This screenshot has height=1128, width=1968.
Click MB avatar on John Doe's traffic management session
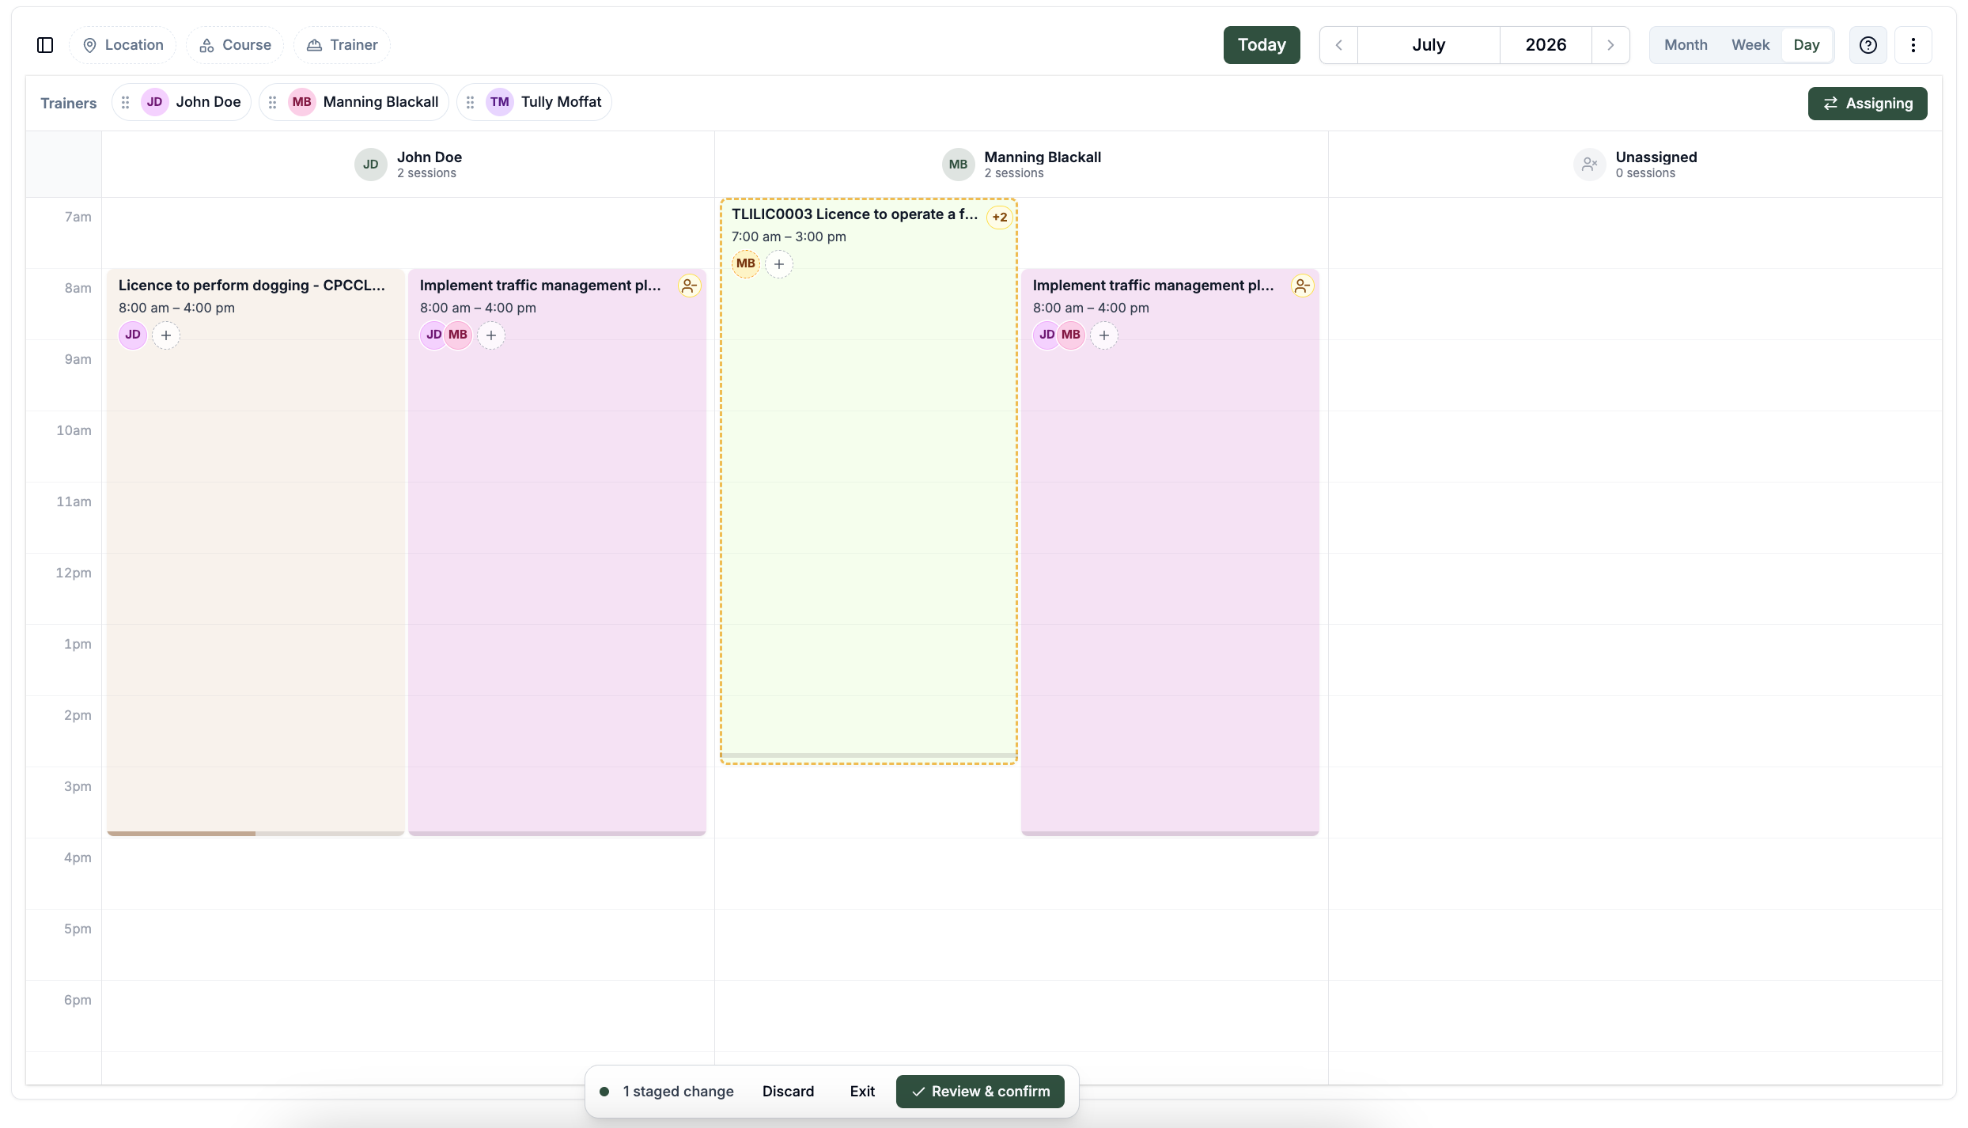pos(458,335)
